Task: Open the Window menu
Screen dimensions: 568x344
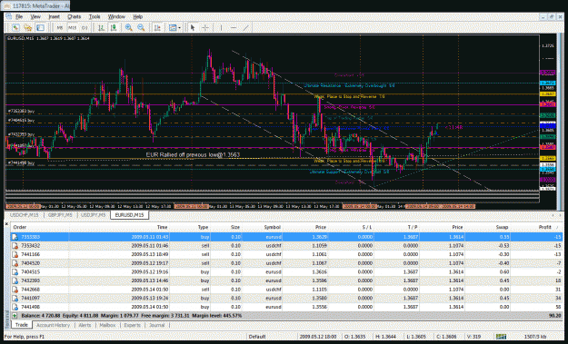Action: coord(116,16)
